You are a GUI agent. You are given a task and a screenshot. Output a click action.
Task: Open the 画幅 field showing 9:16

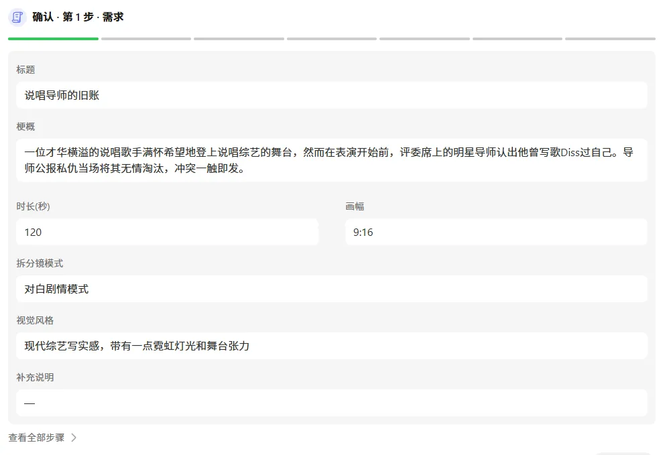(x=496, y=232)
